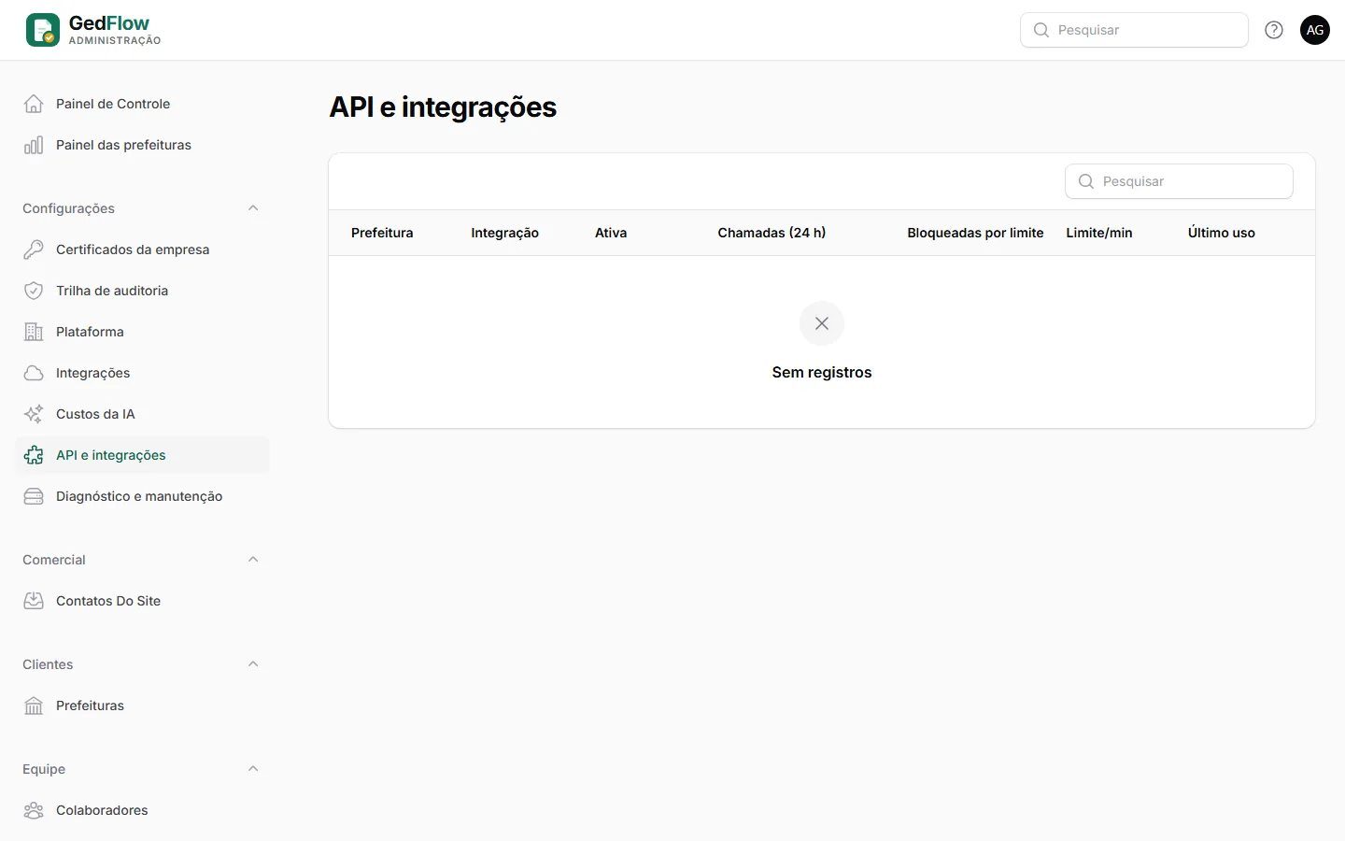Viewport: 1345px width, 841px height.
Task: Open Certificados da empresa link
Action: [142, 249]
